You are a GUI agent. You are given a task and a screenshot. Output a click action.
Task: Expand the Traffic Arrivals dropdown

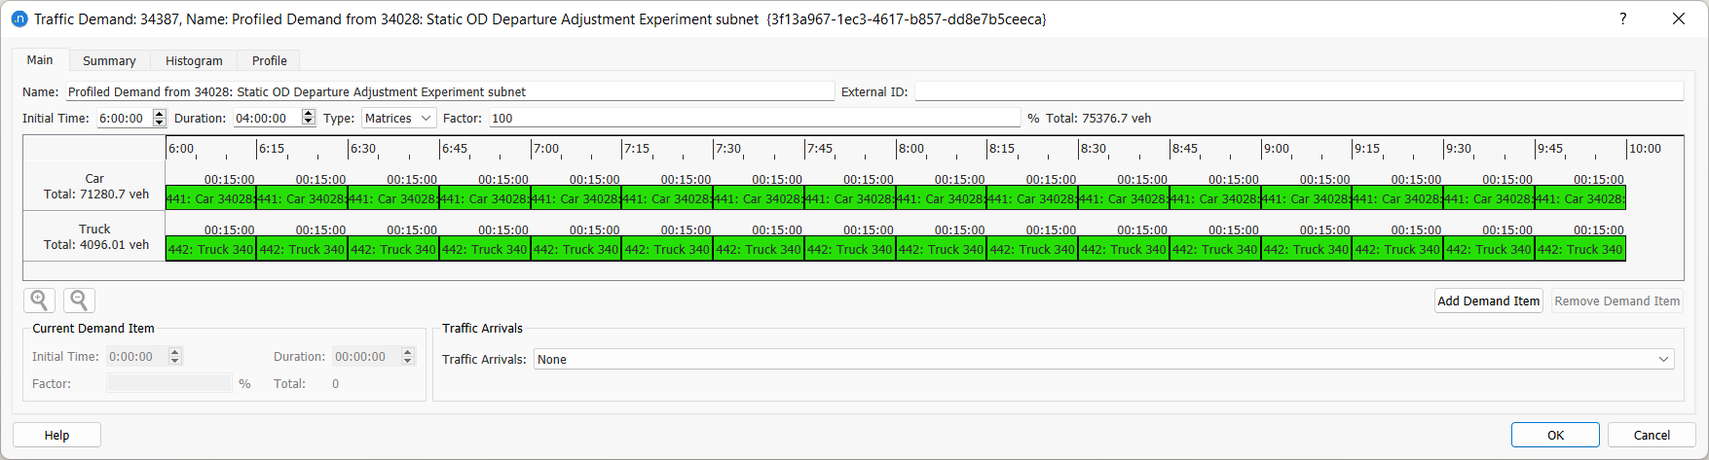(1102, 360)
